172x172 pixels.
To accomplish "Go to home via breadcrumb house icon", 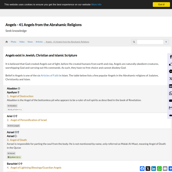I will pos(7,42).
